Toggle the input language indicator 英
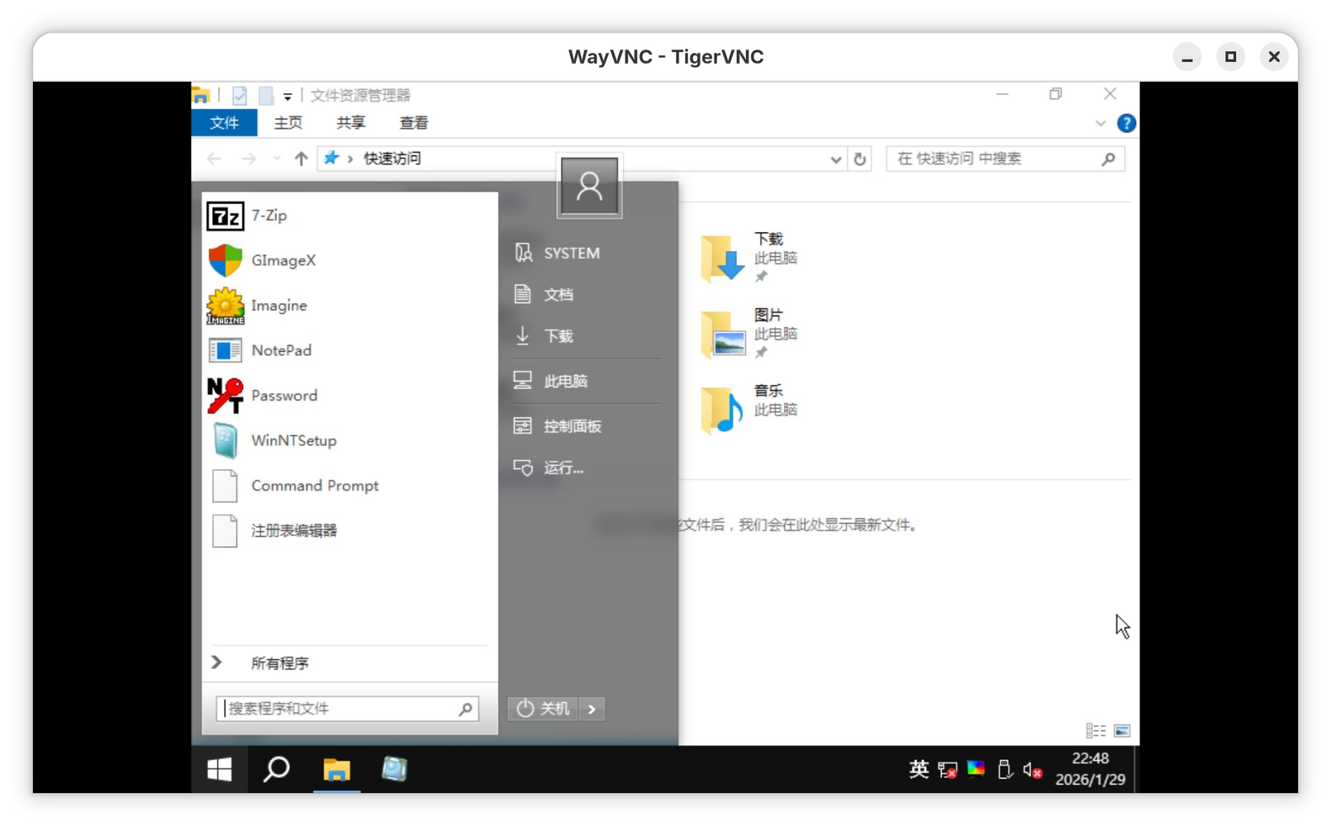The image size is (1331, 826). click(x=919, y=769)
